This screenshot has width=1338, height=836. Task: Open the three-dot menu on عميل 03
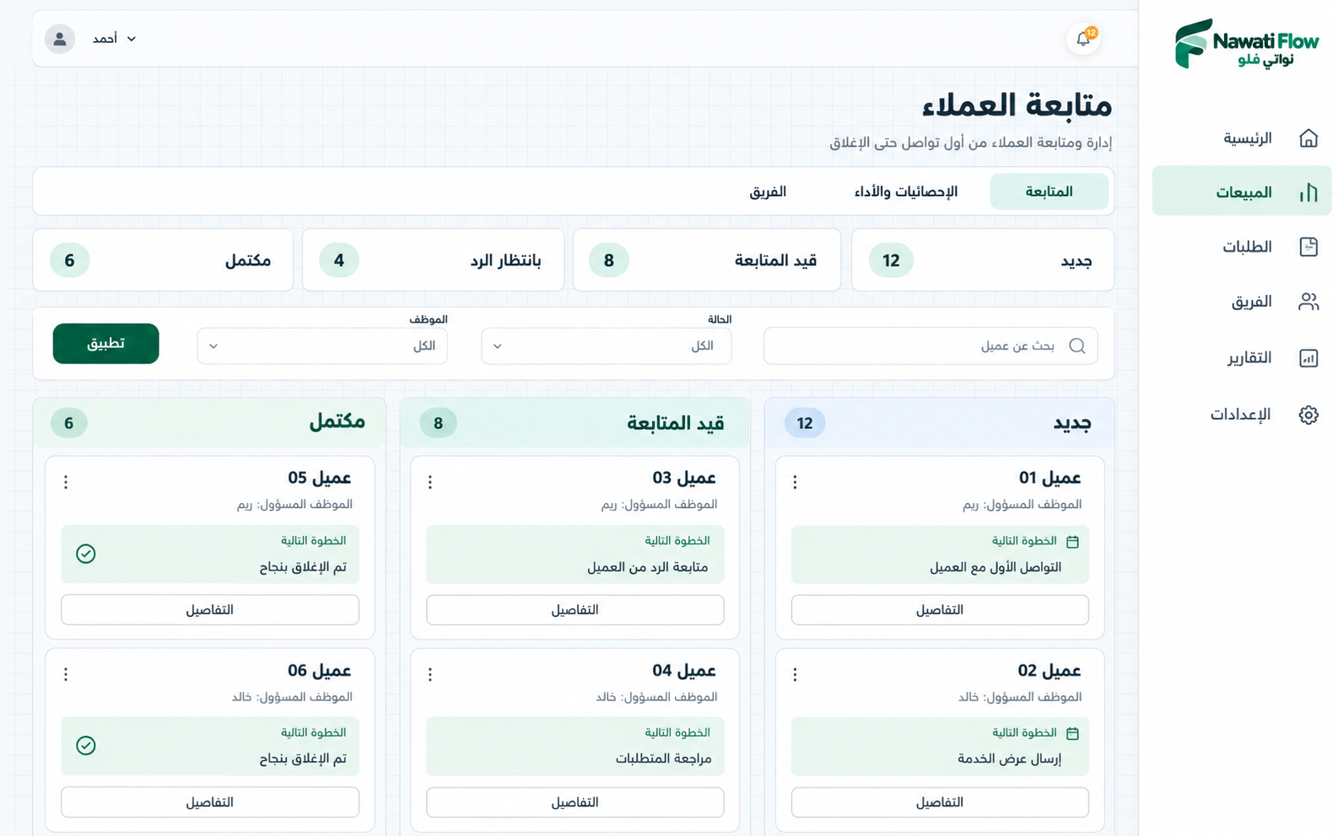(430, 482)
